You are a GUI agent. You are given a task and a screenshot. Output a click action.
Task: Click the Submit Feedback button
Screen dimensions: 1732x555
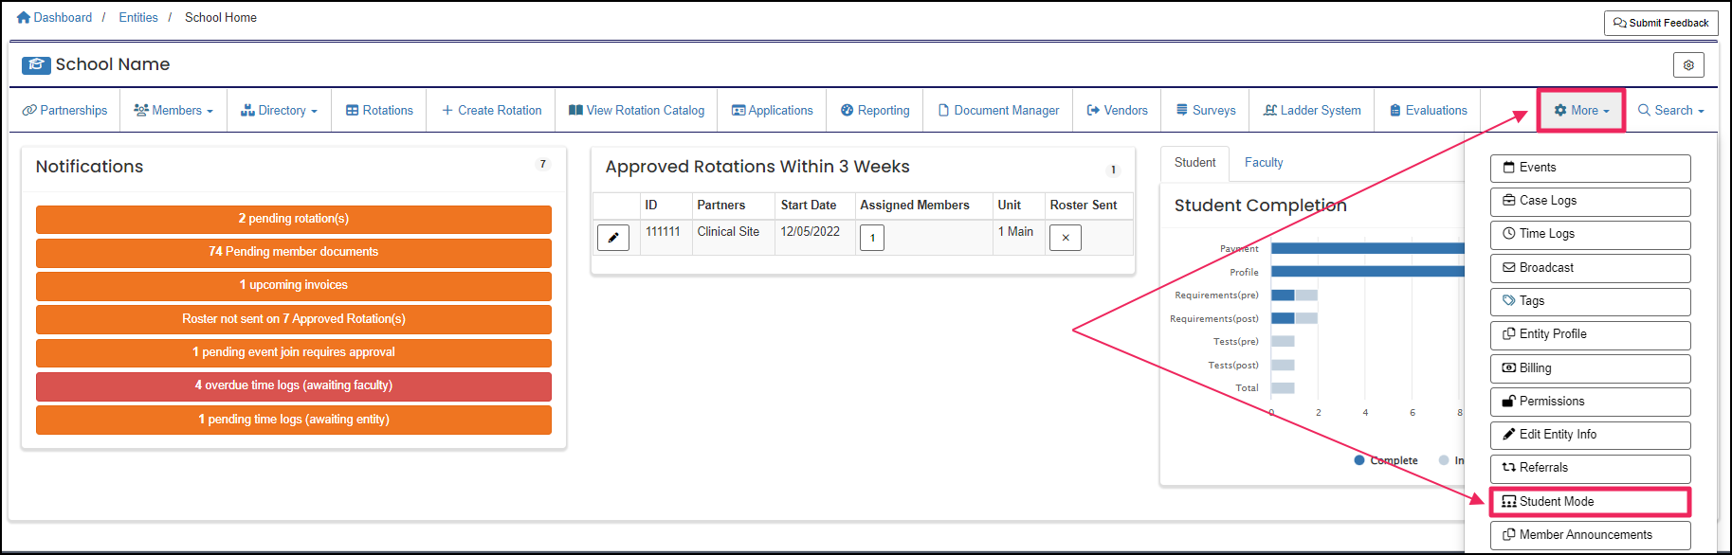tap(1661, 23)
